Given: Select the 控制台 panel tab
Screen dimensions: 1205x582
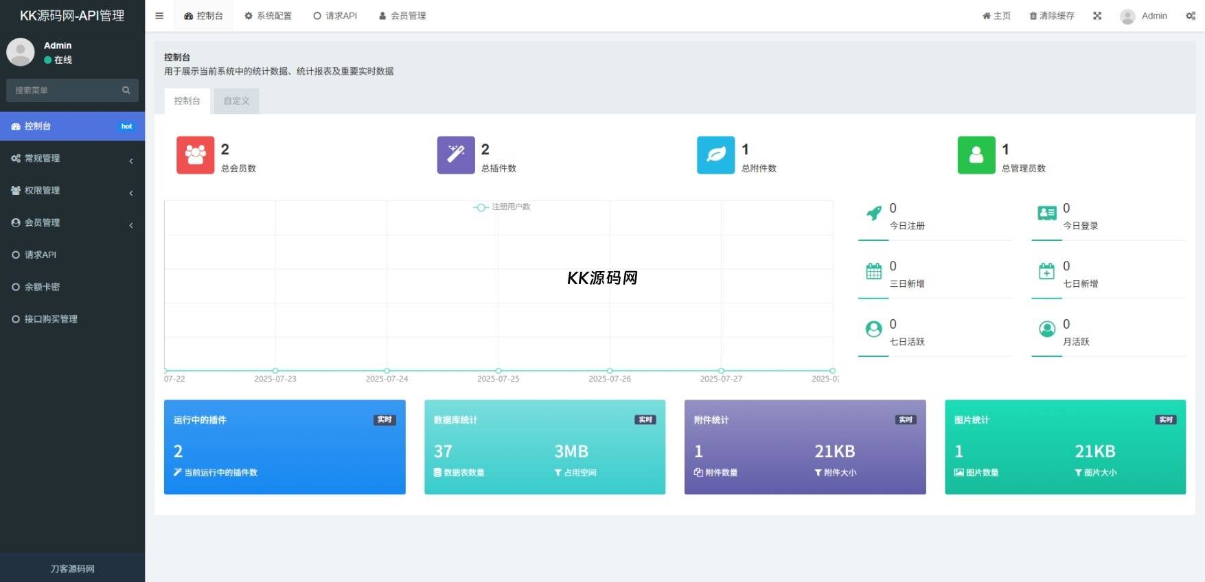Looking at the screenshot, I should tap(187, 101).
